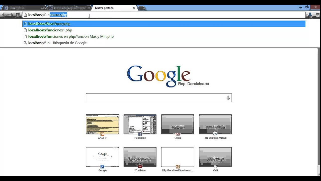
Task: Choose the localhost/funciones1.php suggestion
Action: pos(164,30)
